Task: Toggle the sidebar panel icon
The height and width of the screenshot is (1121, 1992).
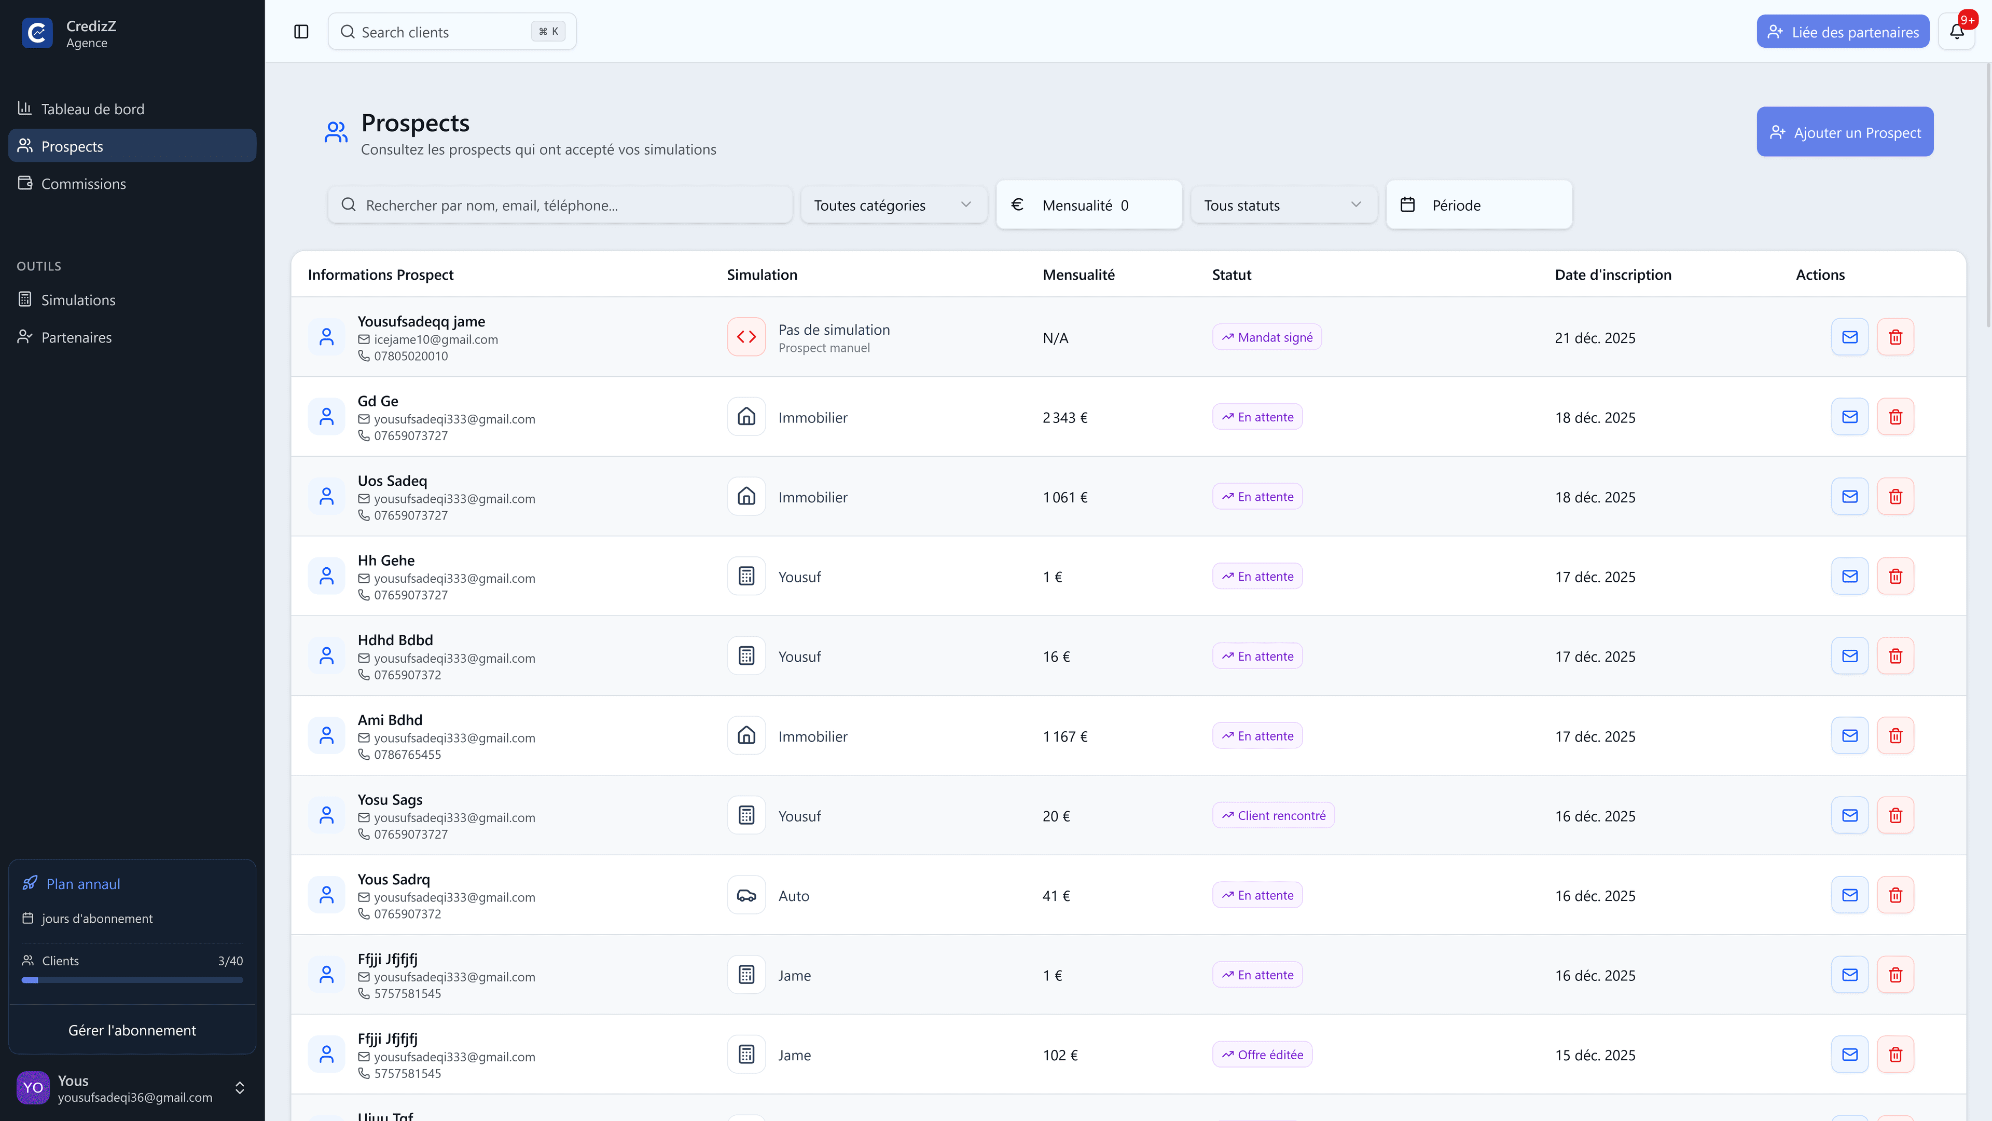Action: pyautogui.click(x=301, y=32)
